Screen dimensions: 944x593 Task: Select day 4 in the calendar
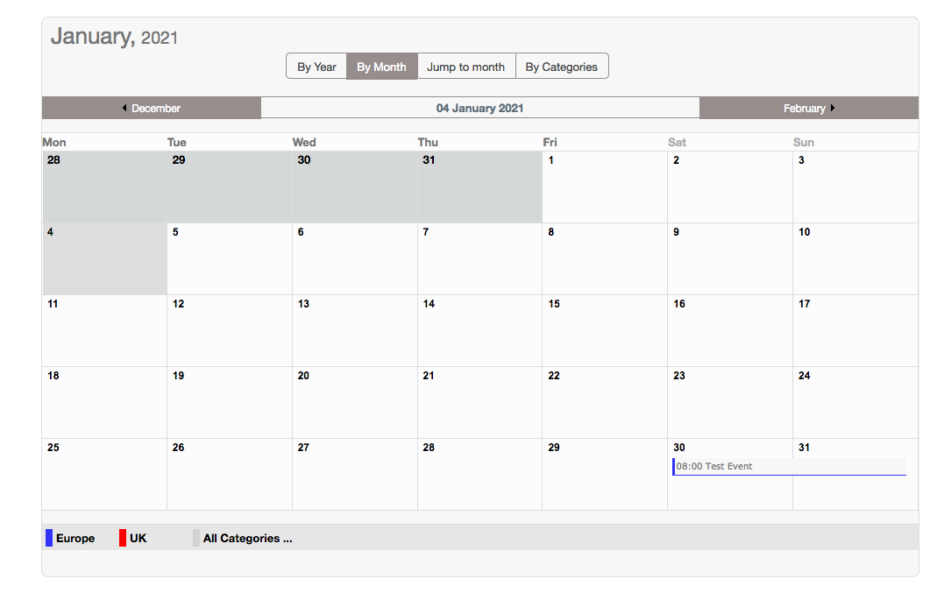50,232
